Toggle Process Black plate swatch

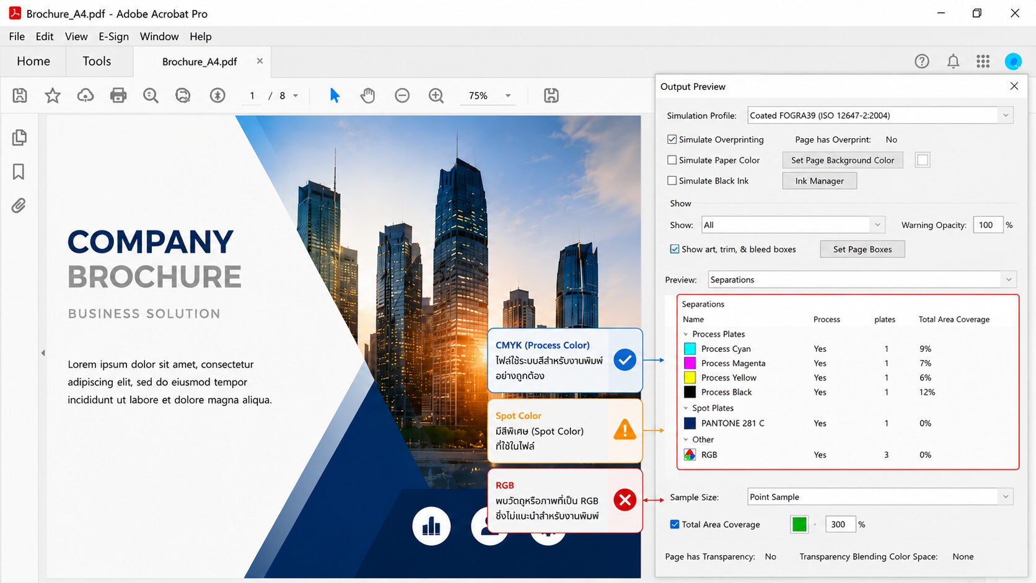pos(690,392)
